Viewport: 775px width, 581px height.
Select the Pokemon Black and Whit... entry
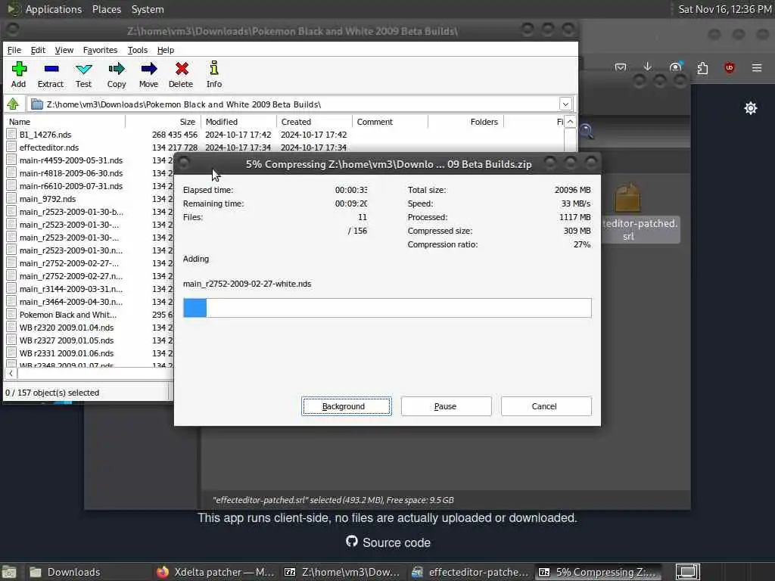[x=67, y=314]
